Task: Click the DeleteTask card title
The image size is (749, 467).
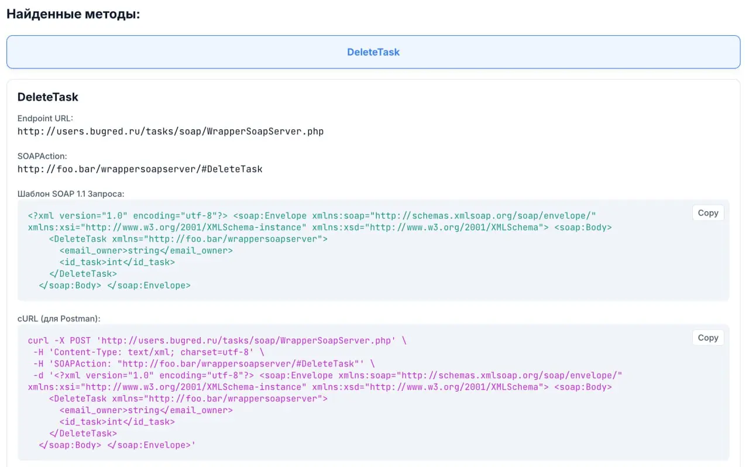Action: pyautogui.click(x=48, y=97)
